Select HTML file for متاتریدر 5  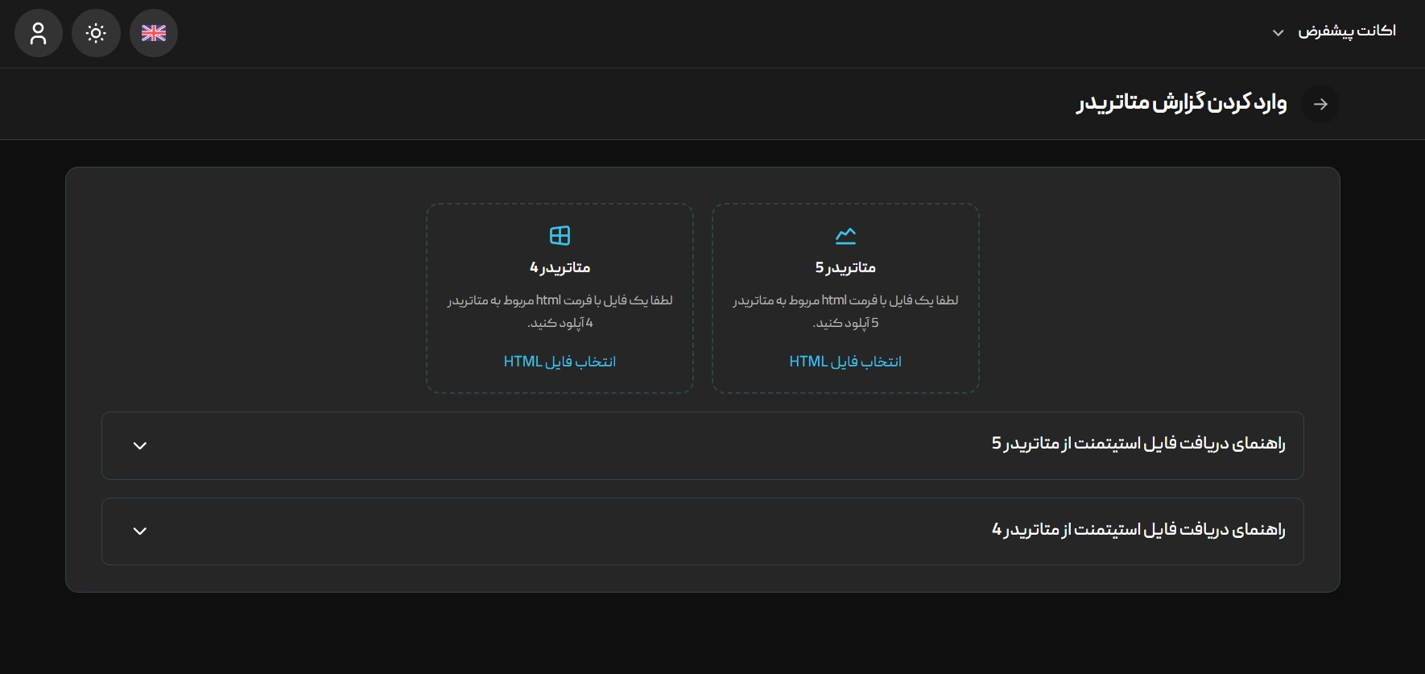pos(845,362)
